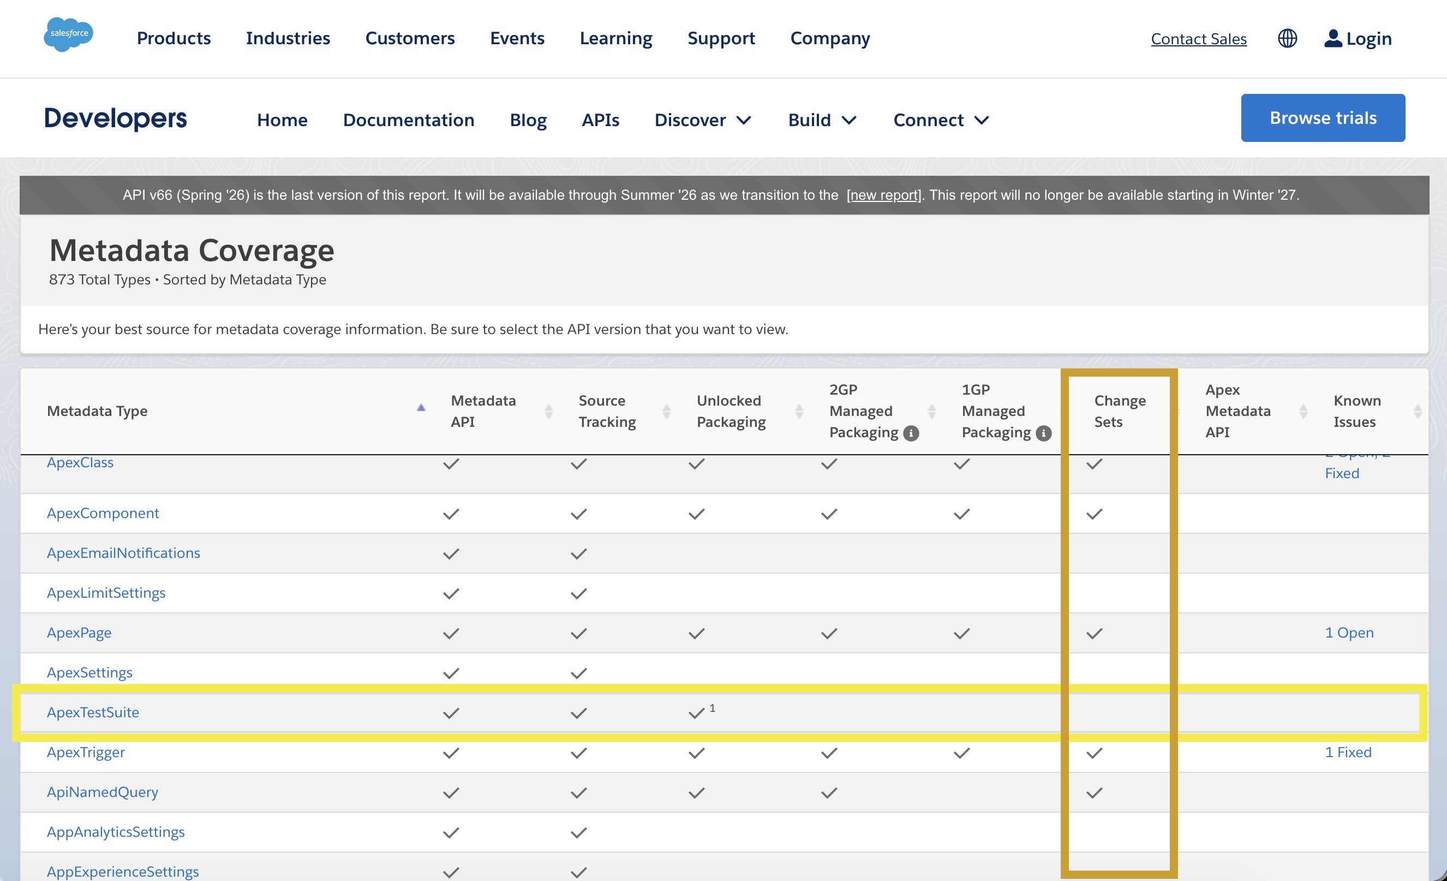Click the Browse trials button
This screenshot has height=881, width=1447.
point(1323,117)
